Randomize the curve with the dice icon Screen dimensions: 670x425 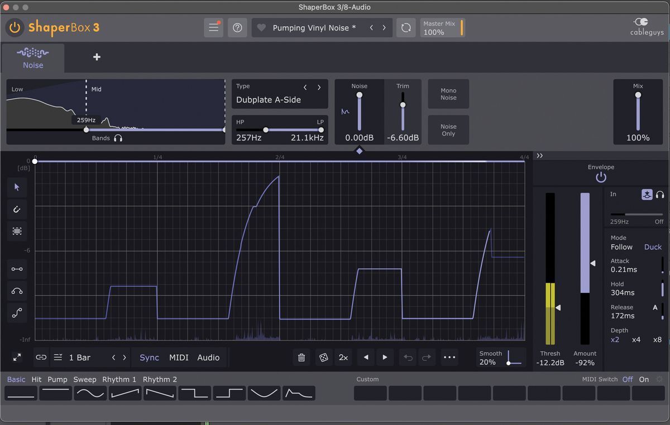pyautogui.click(x=322, y=357)
